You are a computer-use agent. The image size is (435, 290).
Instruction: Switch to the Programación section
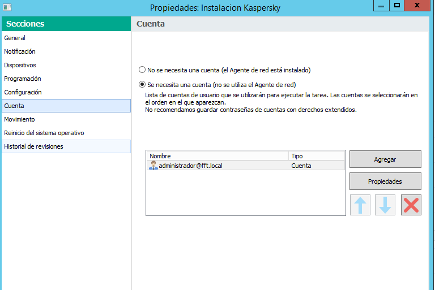coord(23,79)
